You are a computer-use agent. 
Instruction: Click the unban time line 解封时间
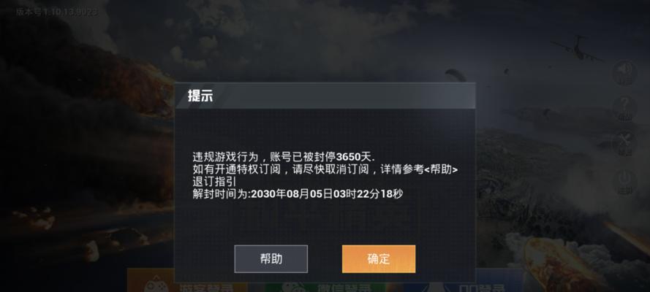298,193
